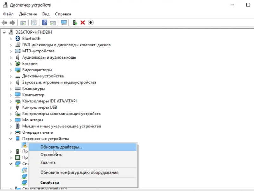Select the MTD-устройства label
This screenshot has width=254, height=191.
pyautogui.click(x=38, y=51)
